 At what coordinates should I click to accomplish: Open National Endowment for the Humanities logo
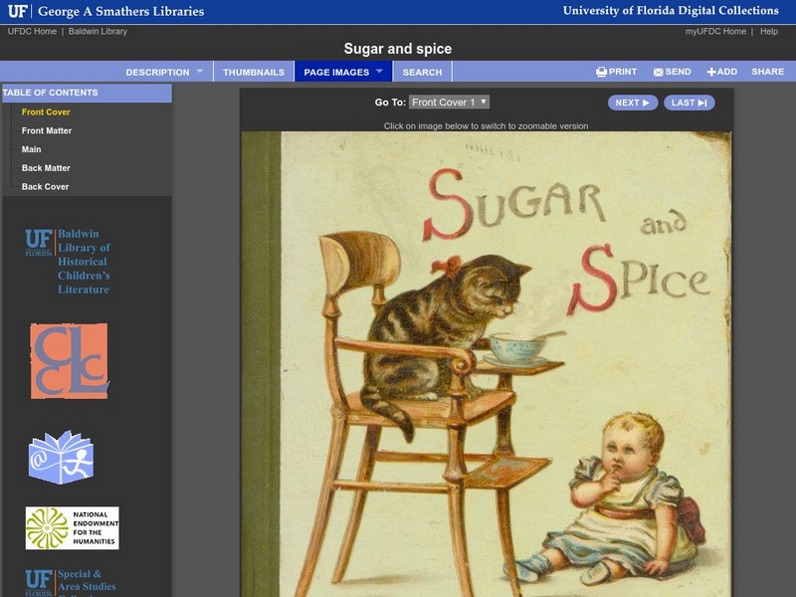pos(72,528)
